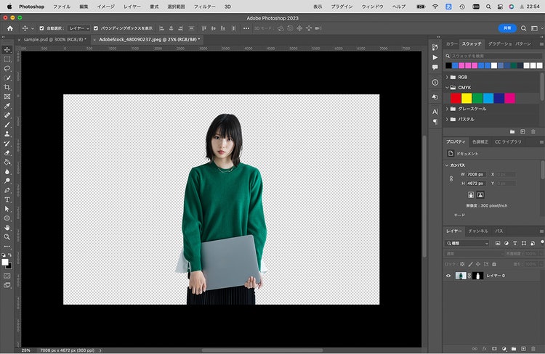Image resolution: width=545 pixels, height=354 pixels.
Task: Click the canvas width field
Action: tap(475, 174)
